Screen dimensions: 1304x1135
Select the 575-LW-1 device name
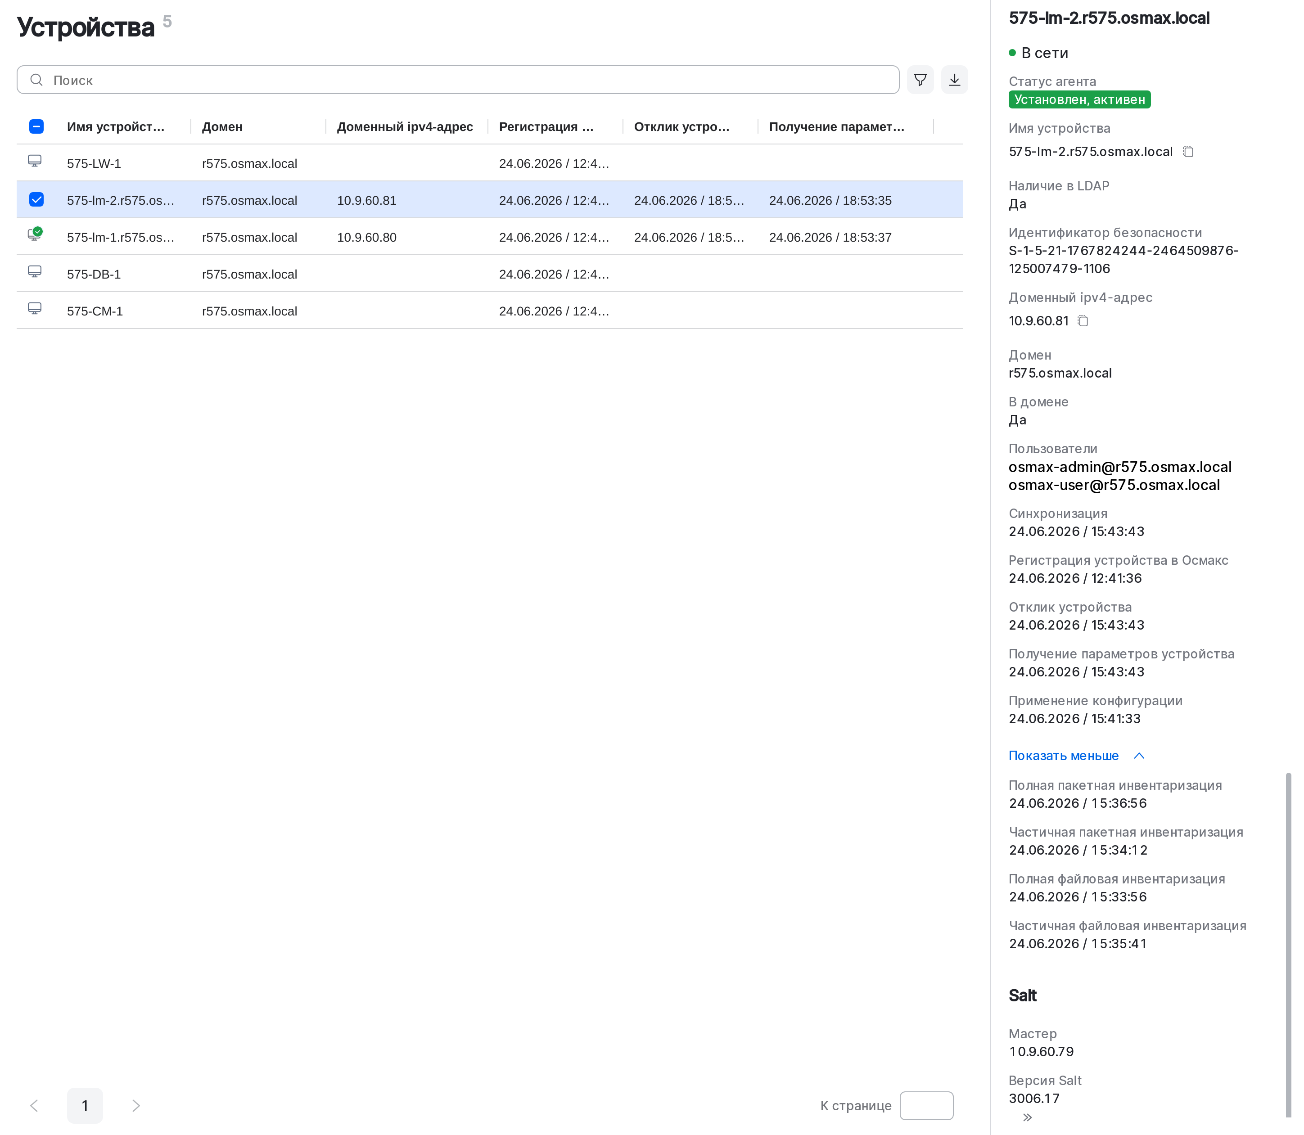point(94,163)
